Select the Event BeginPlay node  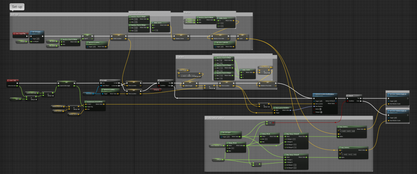coord(20,33)
